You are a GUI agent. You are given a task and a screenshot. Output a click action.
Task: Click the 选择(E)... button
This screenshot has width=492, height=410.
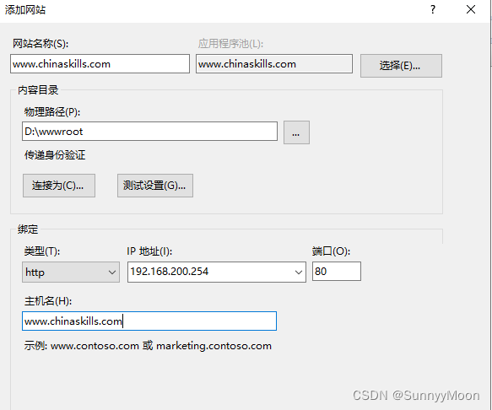401,66
